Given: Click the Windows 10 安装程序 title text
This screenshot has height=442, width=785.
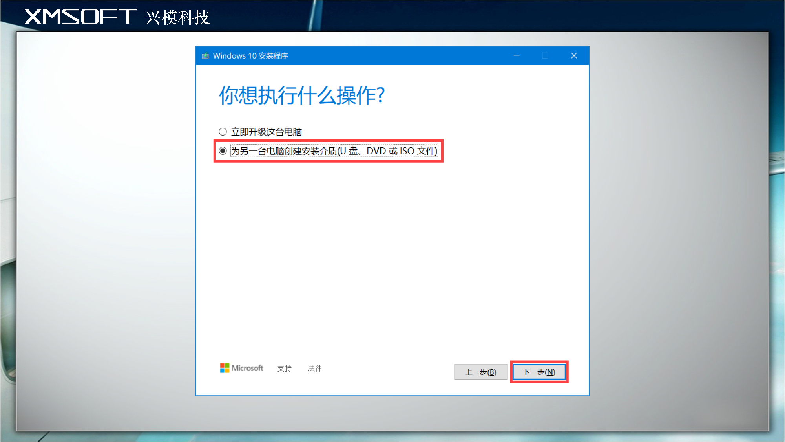Looking at the screenshot, I should 250,56.
